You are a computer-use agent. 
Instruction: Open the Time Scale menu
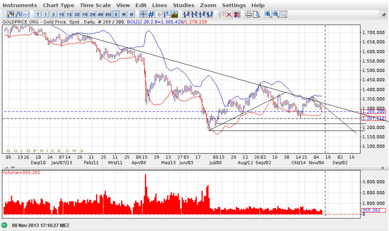(x=95, y=5)
